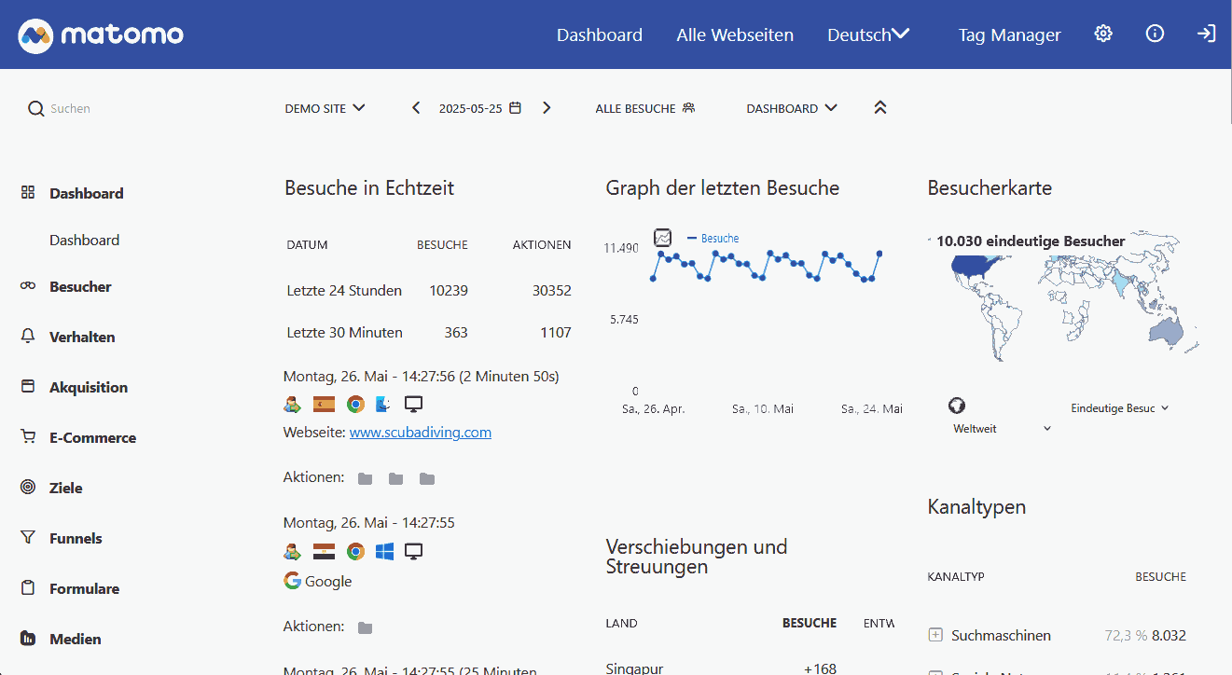Open the DEMO SITE website selector
The height and width of the screenshot is (675, 1232).
325,108
